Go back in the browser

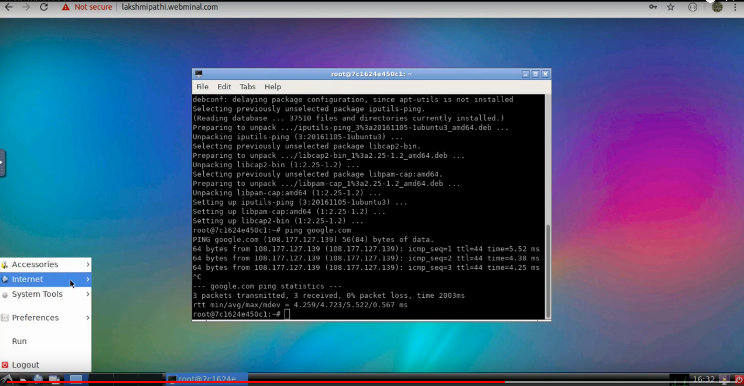pyautogui.click(x=9, y=7)
